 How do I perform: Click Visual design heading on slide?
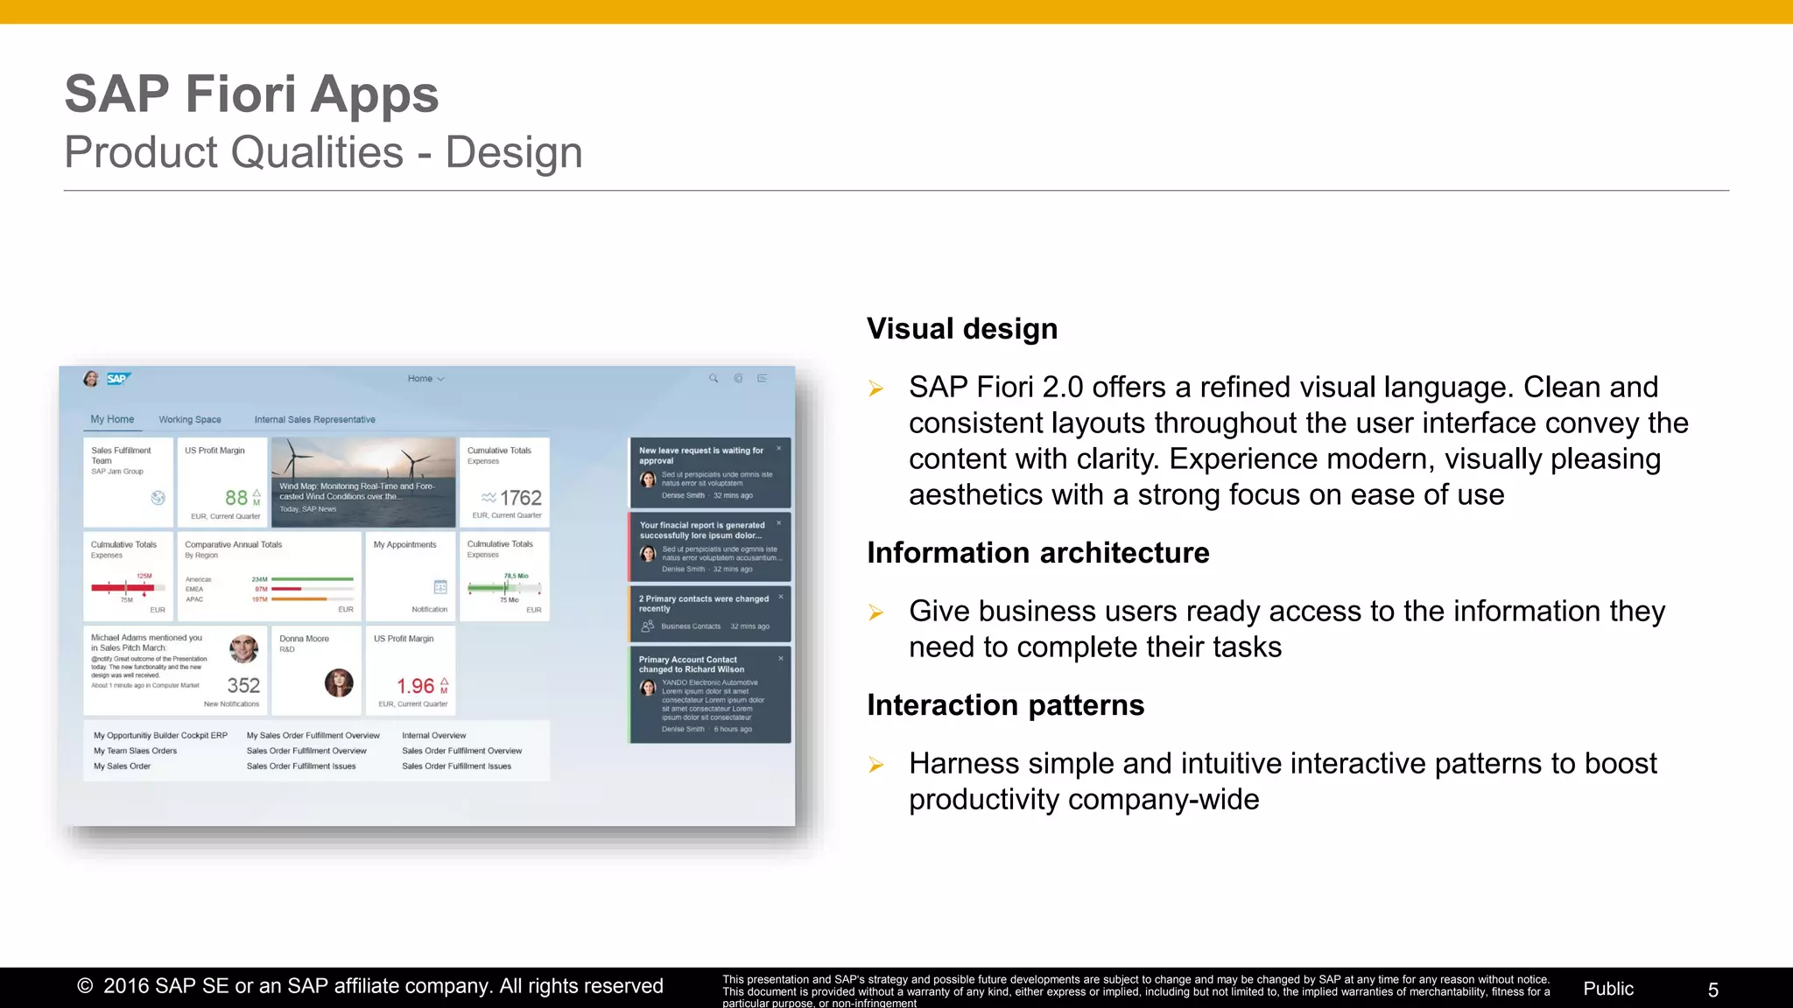pyautogui.click(x=962, y=329)
